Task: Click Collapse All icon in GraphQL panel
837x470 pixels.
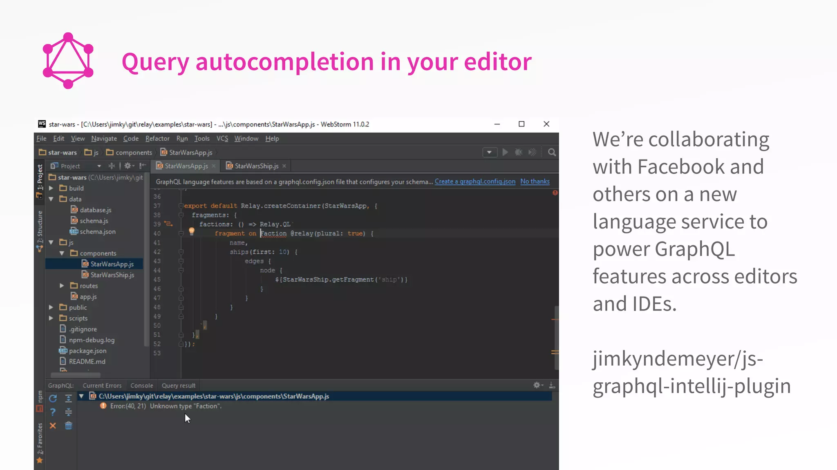Action: coord(68,412)
